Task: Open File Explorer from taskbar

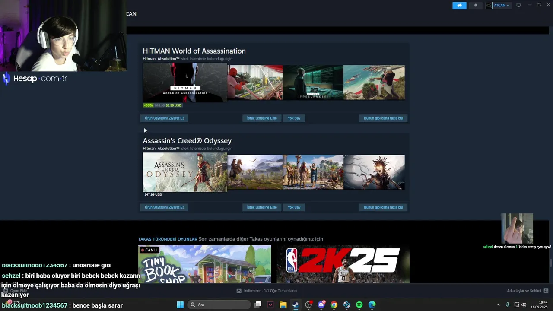Action: tap(283, 305)
